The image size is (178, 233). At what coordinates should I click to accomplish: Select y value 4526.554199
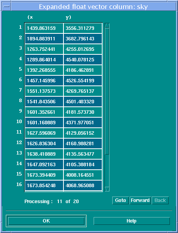[83, 81]
